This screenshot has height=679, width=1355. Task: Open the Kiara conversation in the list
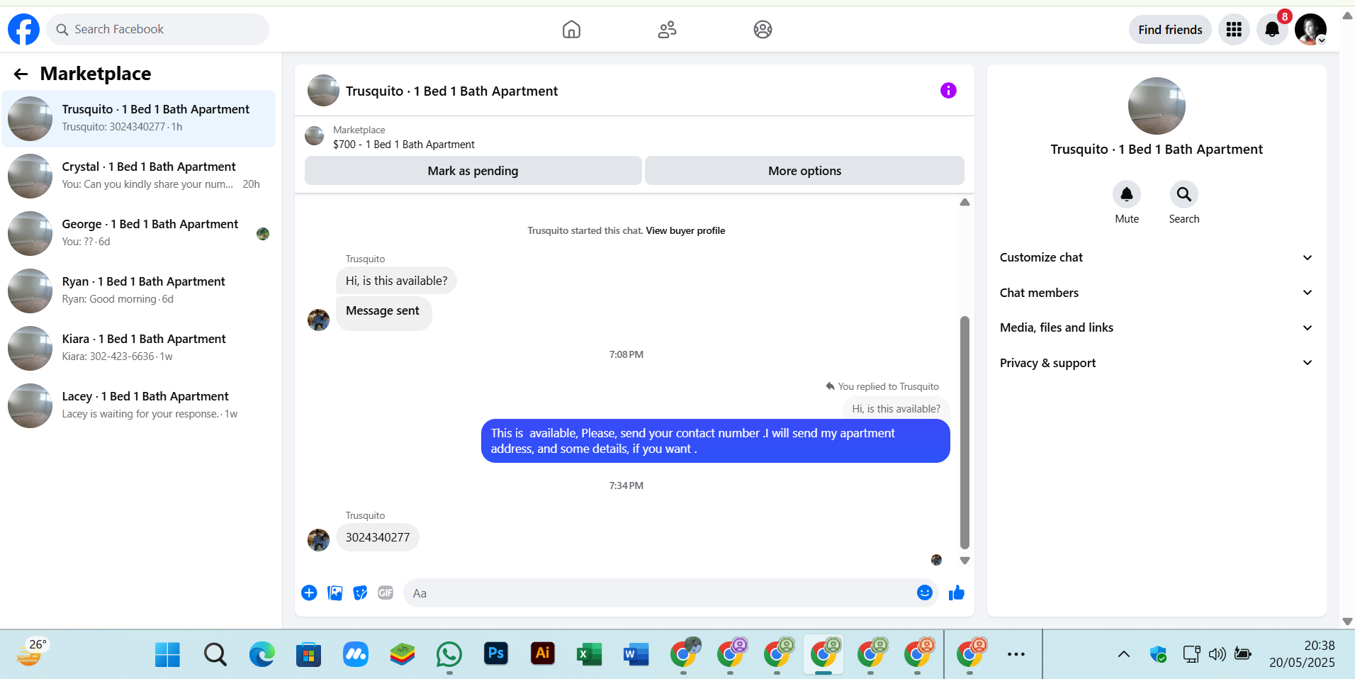coord(139,348)
